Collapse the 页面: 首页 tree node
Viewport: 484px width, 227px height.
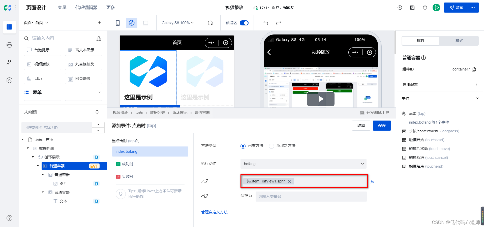click(23, 139)
